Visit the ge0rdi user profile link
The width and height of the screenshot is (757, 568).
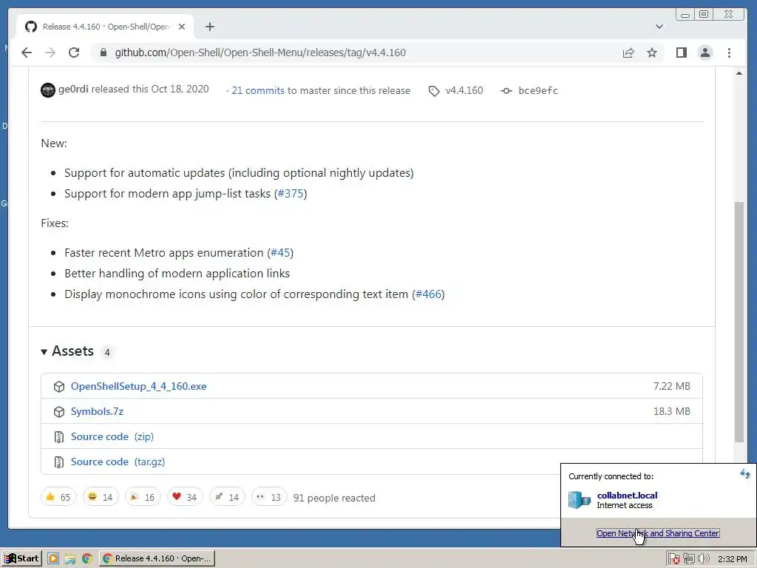click(x=73, y=89)
